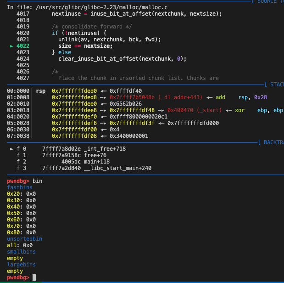Click the fastbin entry '0x80: 0x0'
This screenshot has width=284, height=283.
click(22, 232)
